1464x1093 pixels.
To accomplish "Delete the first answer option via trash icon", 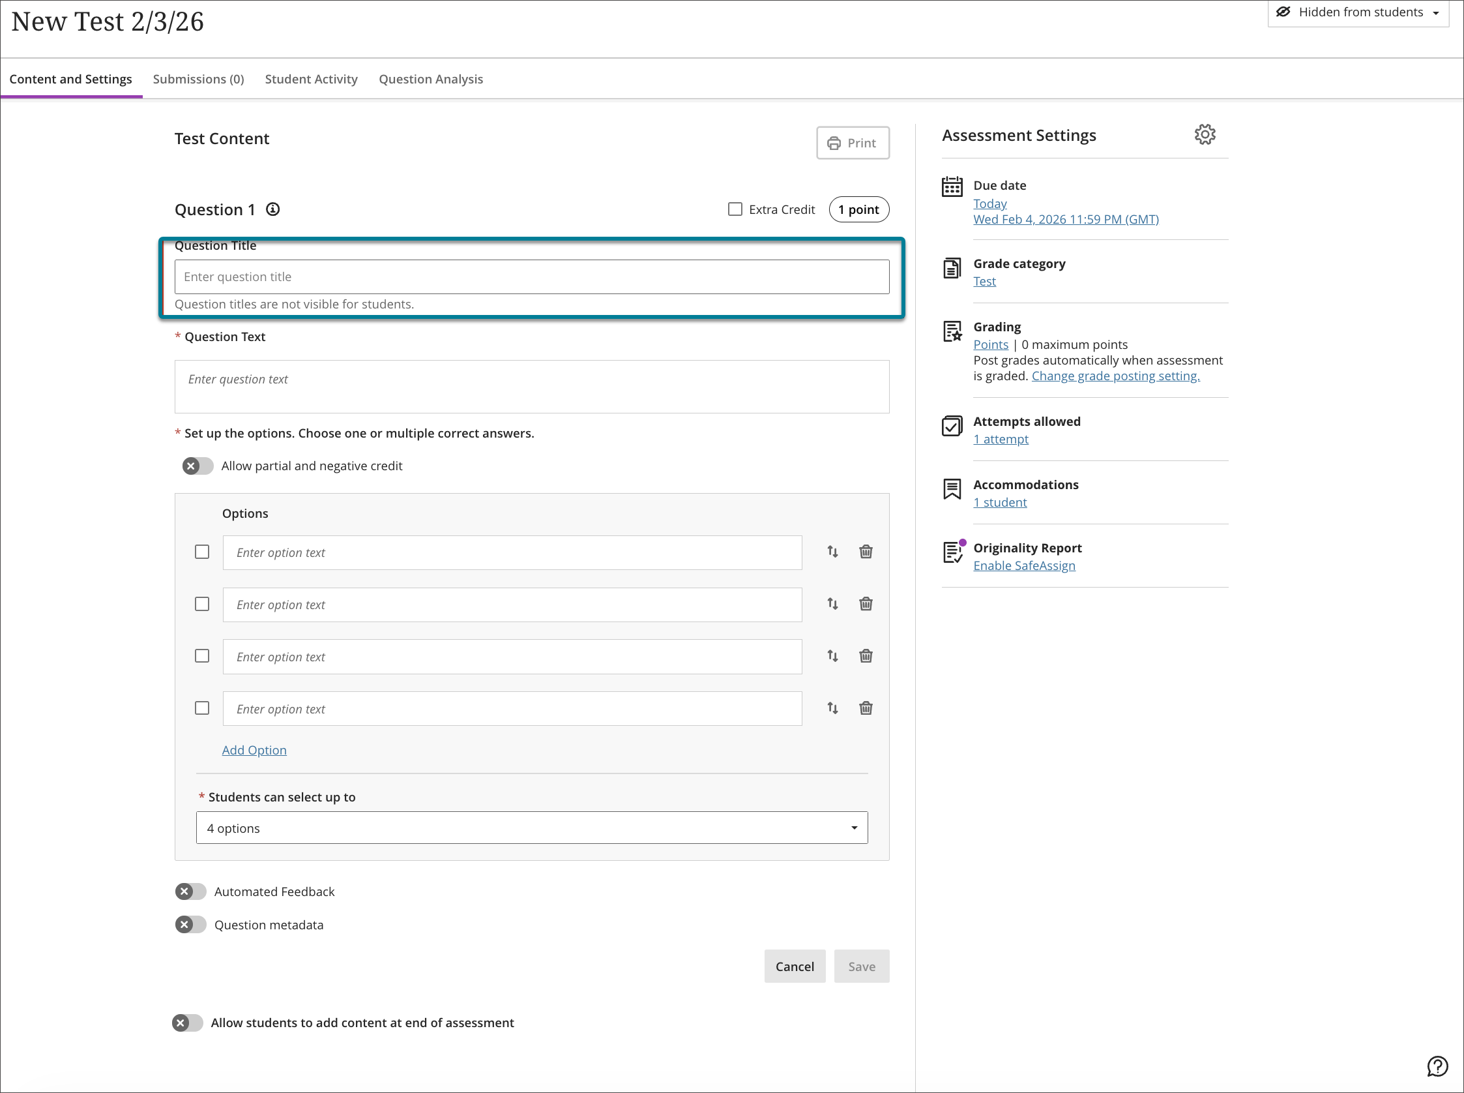I will pos(866,552).
